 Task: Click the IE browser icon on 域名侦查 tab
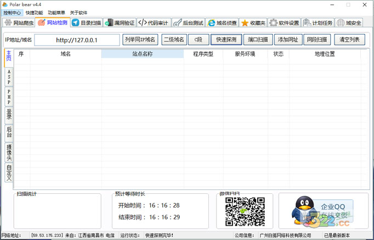pyautogui.click(x=211, y=23)
